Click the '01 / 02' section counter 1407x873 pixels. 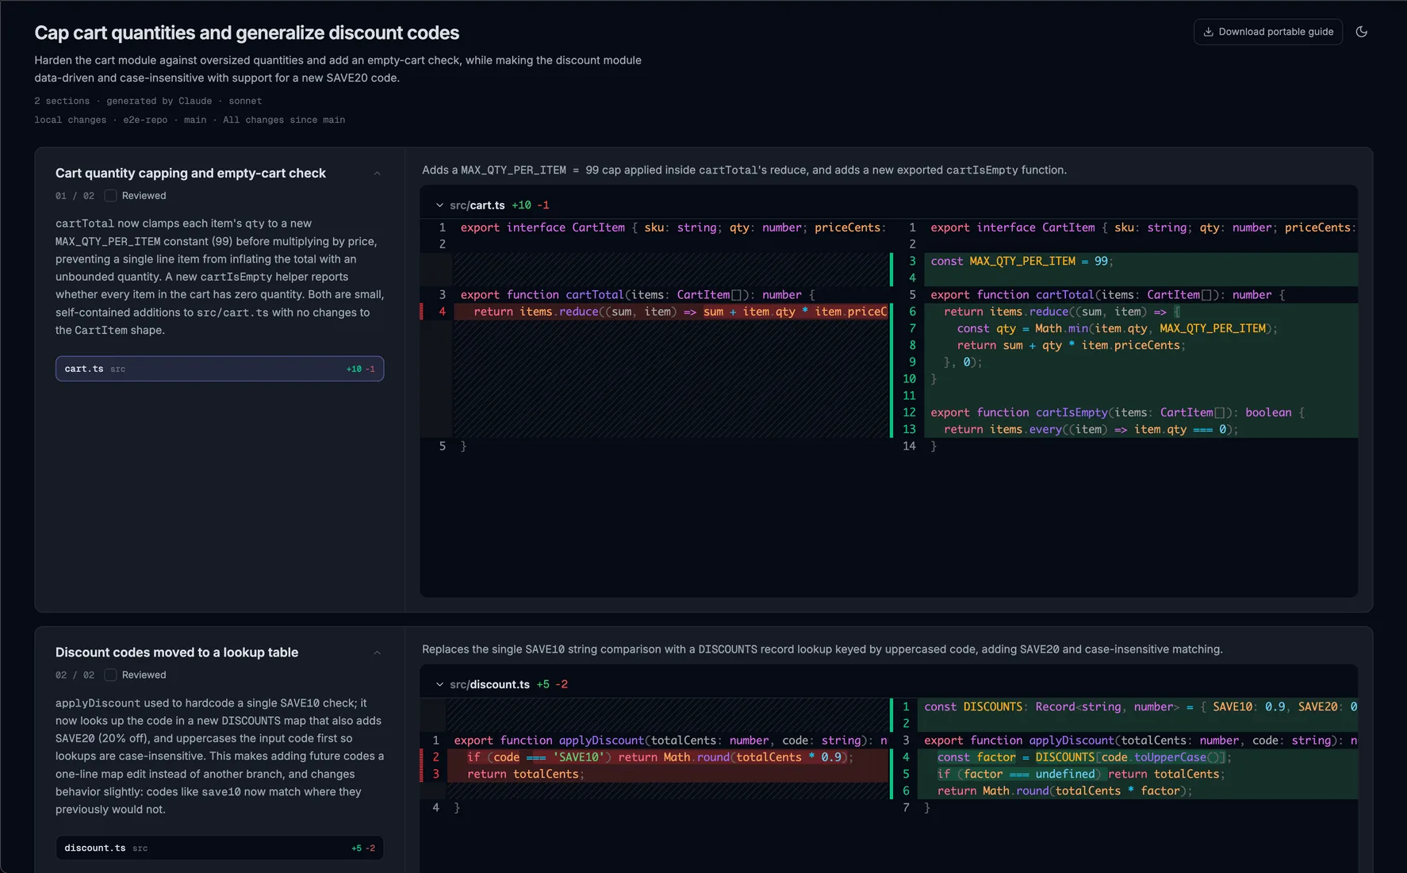[75, 196]
